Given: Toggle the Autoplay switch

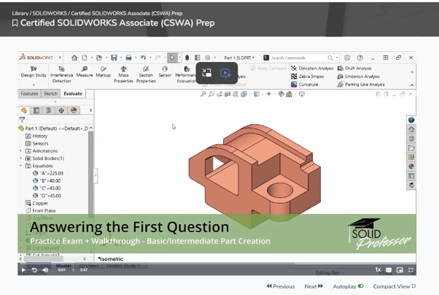Looking at the screenshot, I should coord(361,286).
